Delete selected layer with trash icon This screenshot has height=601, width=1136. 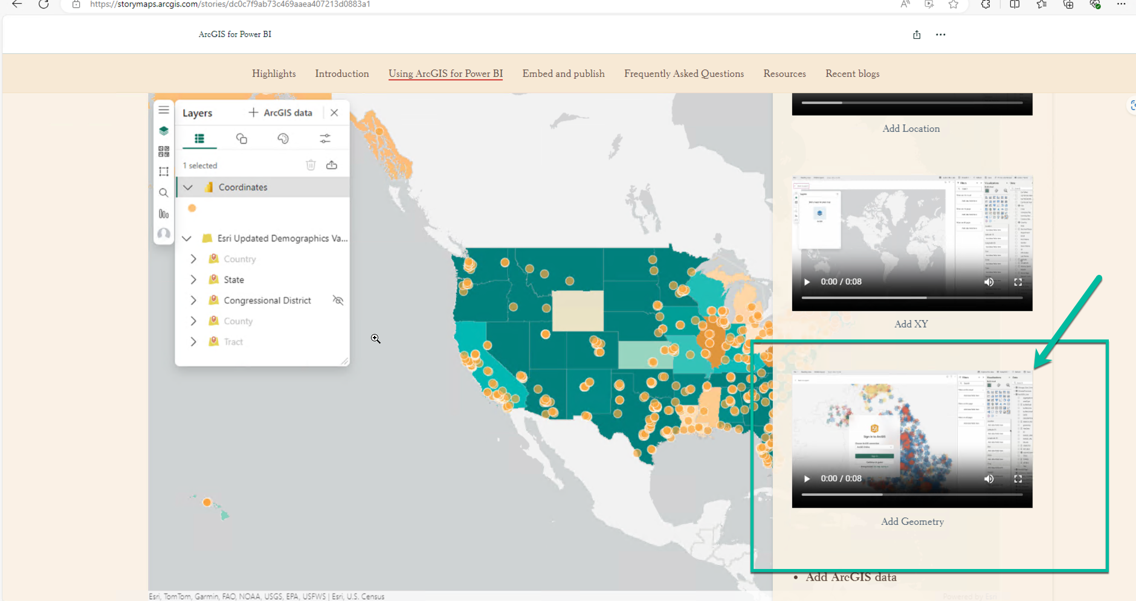point(311,164)
